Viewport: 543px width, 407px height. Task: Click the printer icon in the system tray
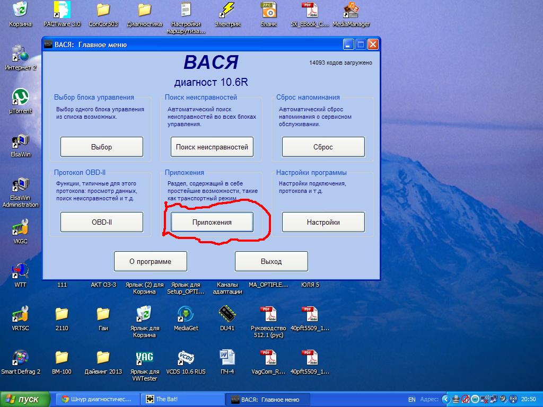(456, 400)
